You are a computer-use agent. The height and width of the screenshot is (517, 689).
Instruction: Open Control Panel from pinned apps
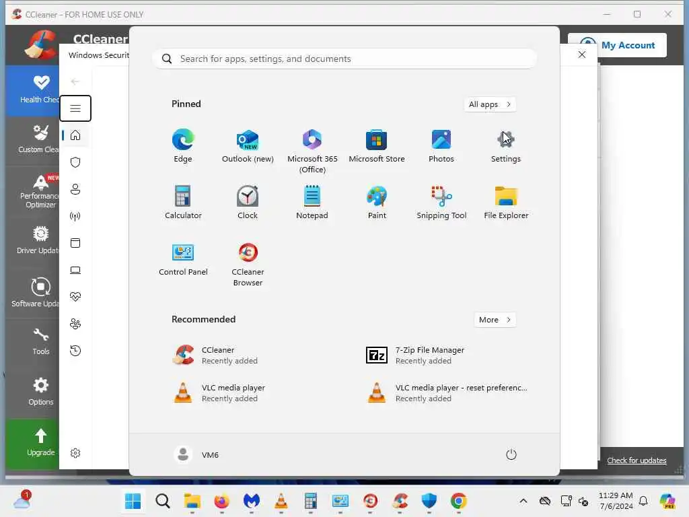tap(183, 259)
